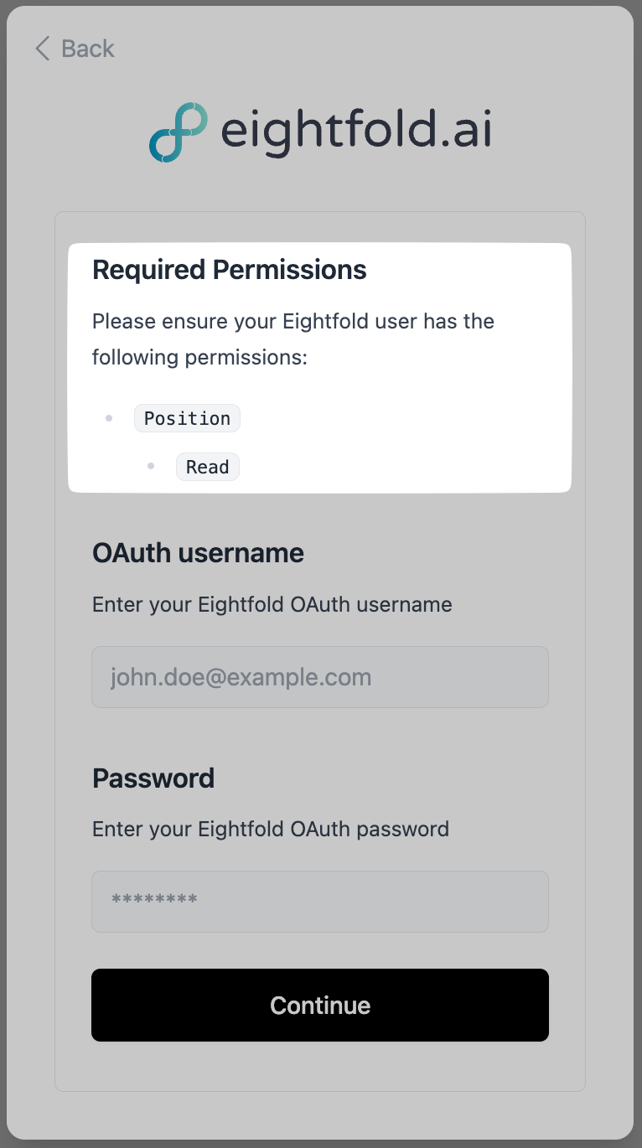Click the john.doe@example.com placeholder text

point(241,677)
